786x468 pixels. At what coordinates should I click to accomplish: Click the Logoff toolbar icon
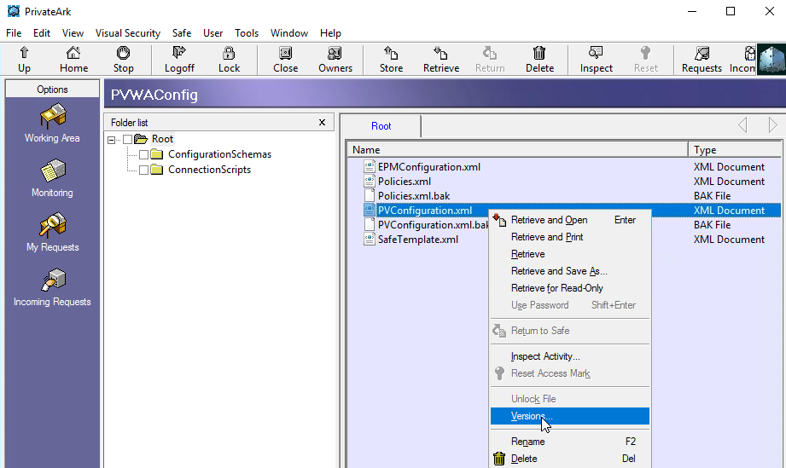(179, 59)
